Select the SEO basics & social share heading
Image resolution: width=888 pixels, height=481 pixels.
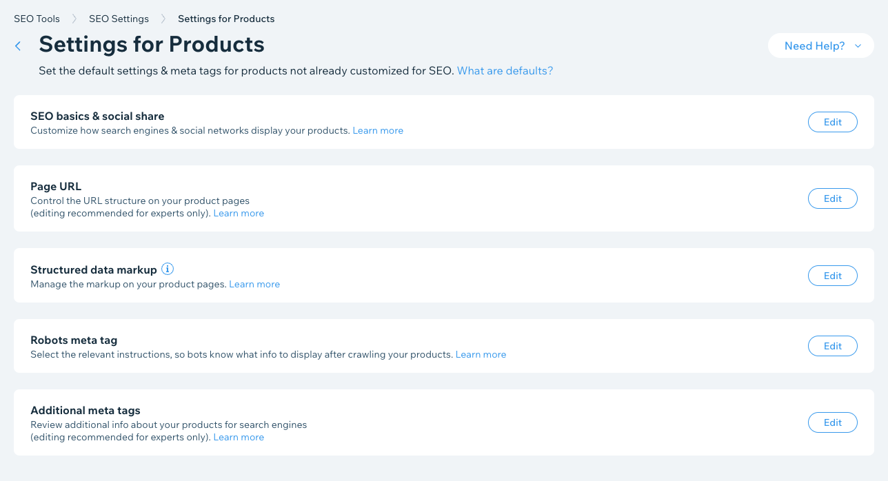[97, 116]
